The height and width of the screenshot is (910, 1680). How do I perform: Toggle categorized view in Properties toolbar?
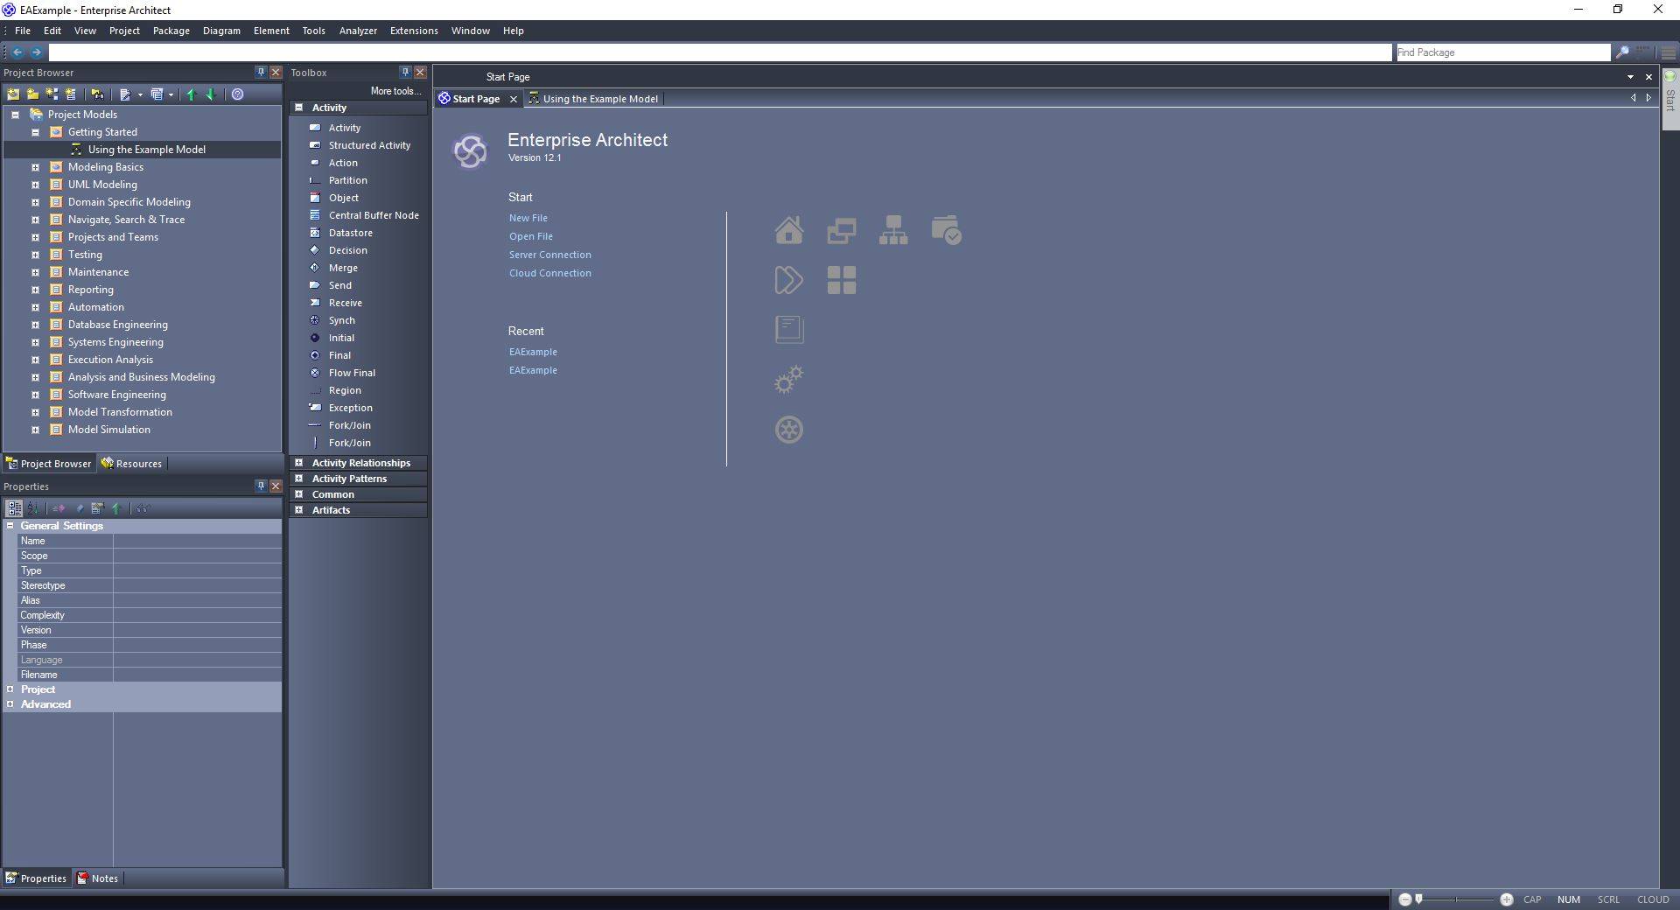click(14, 507)
